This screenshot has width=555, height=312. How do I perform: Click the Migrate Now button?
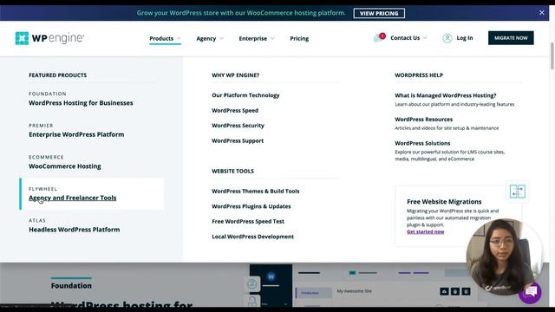(511, 38)
